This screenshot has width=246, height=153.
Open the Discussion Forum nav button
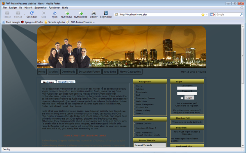89,72
